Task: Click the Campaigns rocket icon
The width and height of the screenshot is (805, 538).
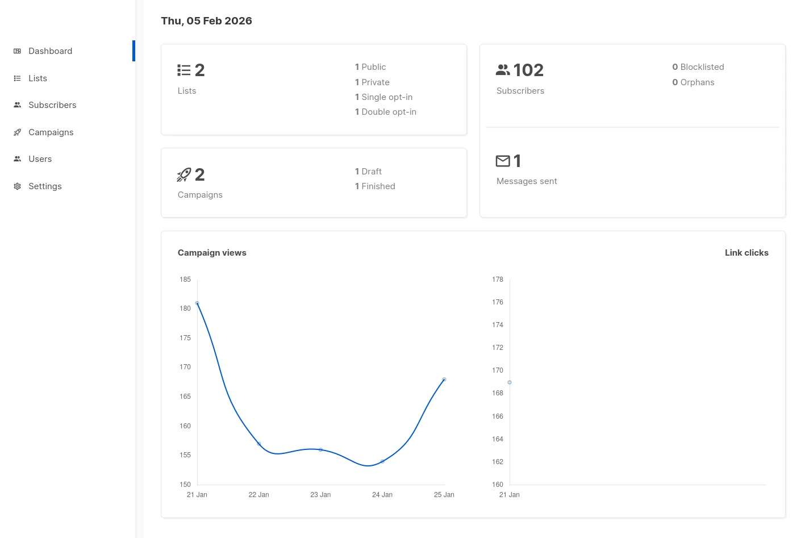Action: tap(18, 132)
